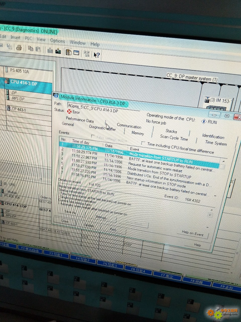This screenshot has height=322, width=241.
Task: Switch to the Scan Cycle Time tab
Action: pyautogui.click(x=174, y=138)
